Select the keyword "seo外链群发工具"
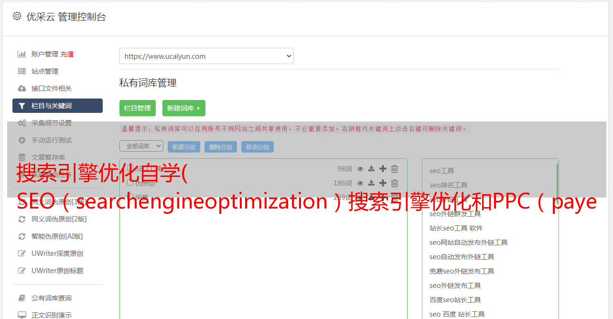This screenshot has width=613, height=319. click(x=455, y=214)
